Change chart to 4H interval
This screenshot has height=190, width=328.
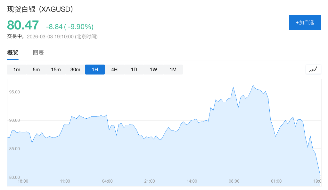[x=114, y=69]
